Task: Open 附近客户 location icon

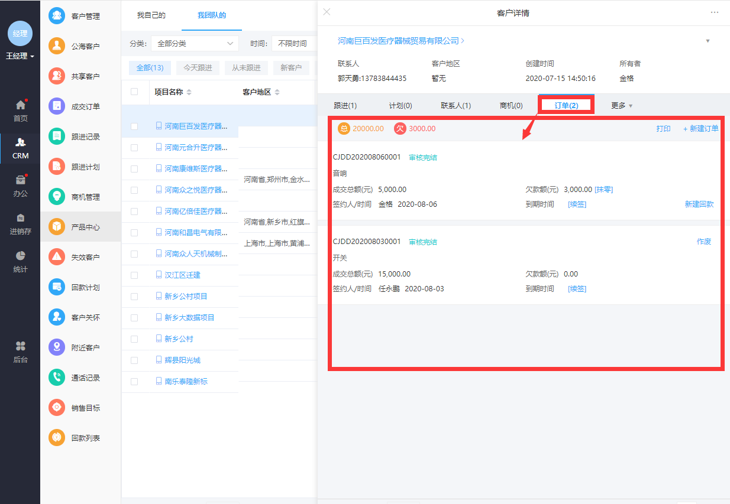Action: pyautogui.click(x=57, y=347)
